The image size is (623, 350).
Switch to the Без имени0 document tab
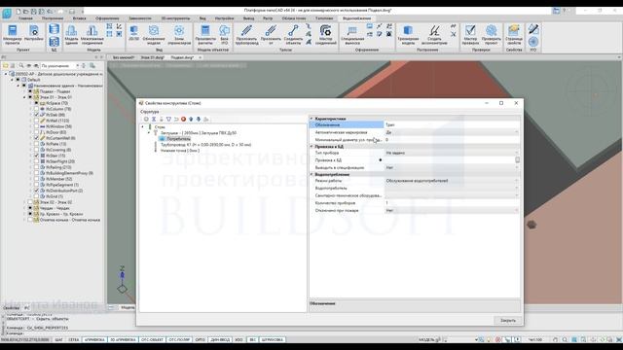(124, 57)
